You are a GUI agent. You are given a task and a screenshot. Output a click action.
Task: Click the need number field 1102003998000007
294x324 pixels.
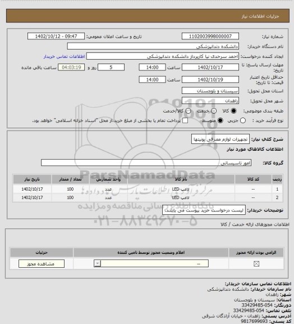[x=210, y=36]
